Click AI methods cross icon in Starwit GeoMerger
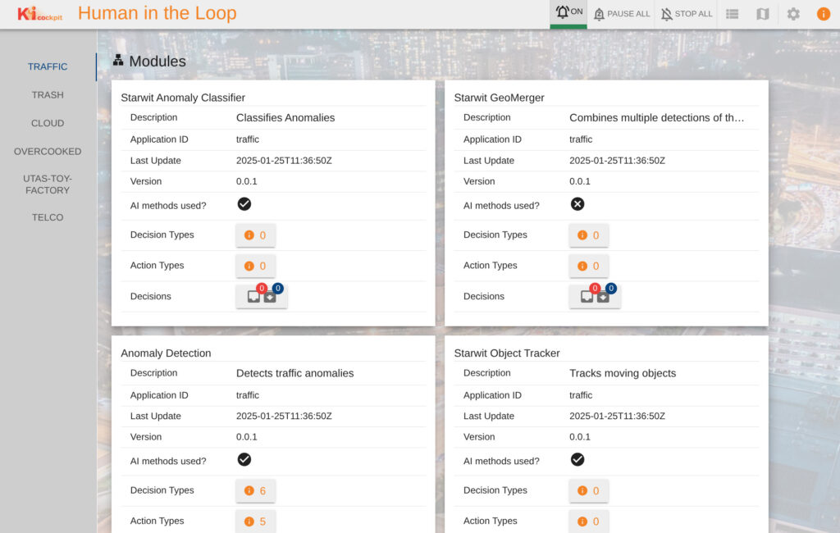This screenshot has height=533, width=840. click(x=577, y=204)
